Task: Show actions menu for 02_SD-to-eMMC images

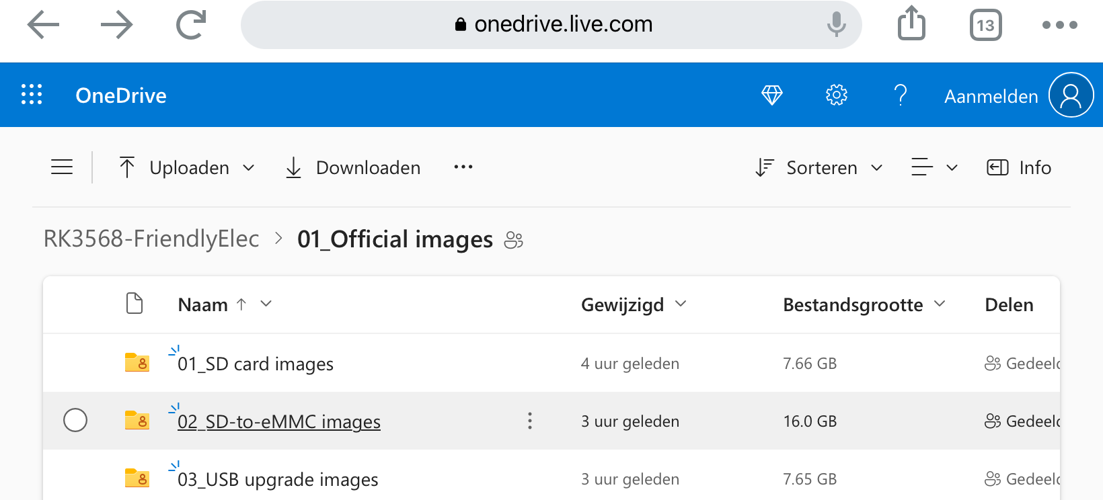Action: pyautogui.click(x=530, y=421)
